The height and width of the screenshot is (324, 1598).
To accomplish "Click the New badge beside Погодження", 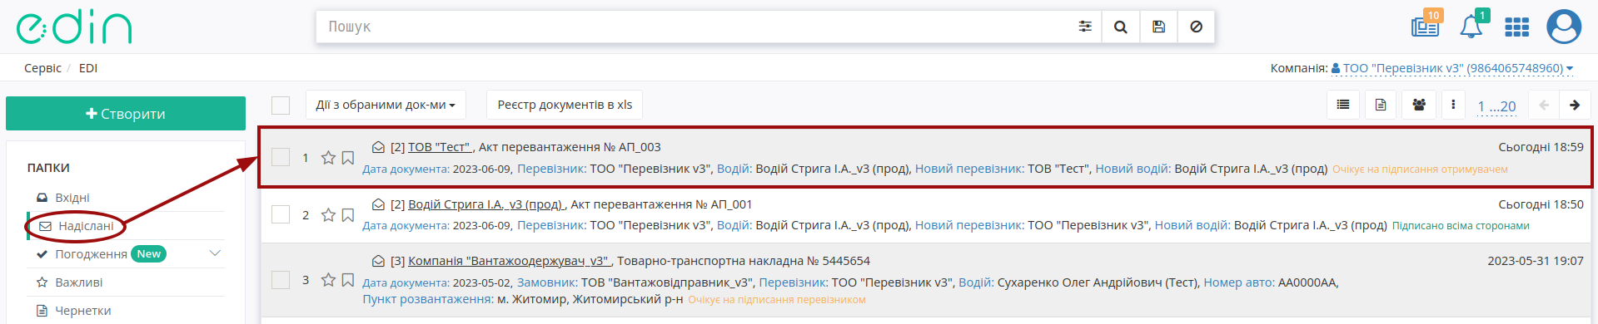I will 149,254.
